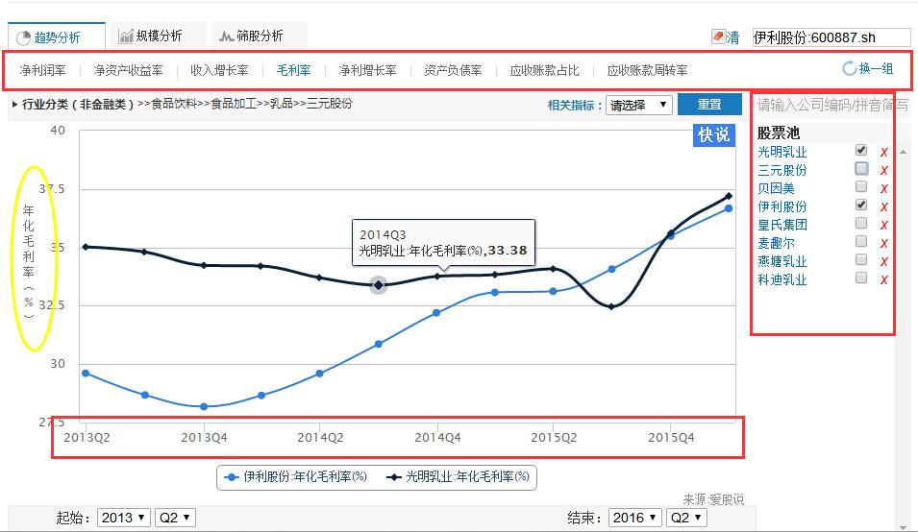This screenshot has width=918, height=532.
Task: Tick the 科迪乳业 checkbox
Action: coord(860,278)
